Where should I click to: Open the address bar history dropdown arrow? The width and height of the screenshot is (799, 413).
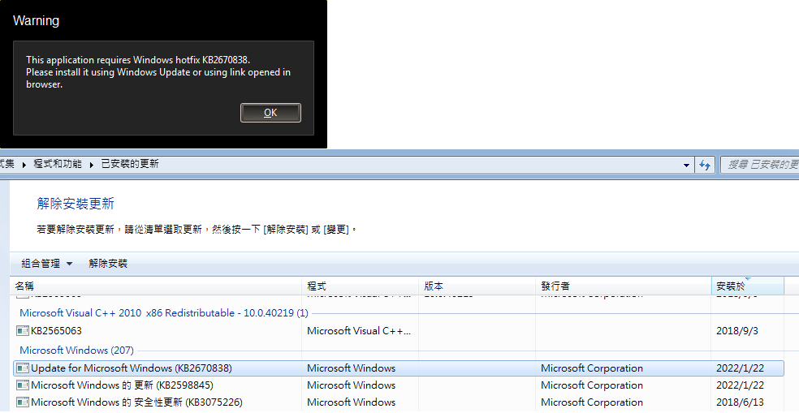686,165
